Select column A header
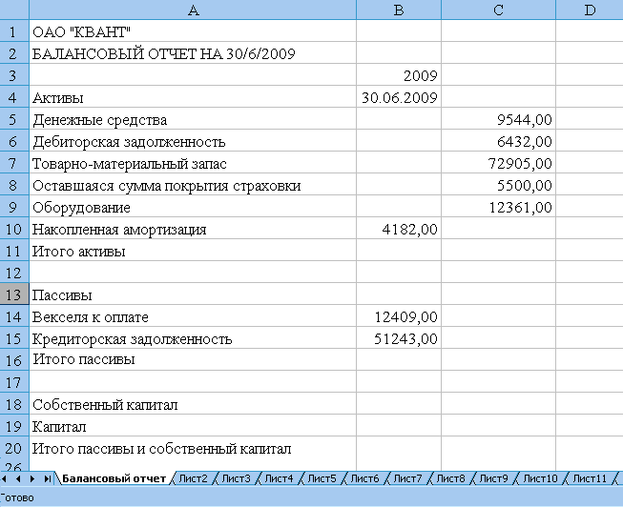Screen dimensions: 623x507 click(193, 10)
